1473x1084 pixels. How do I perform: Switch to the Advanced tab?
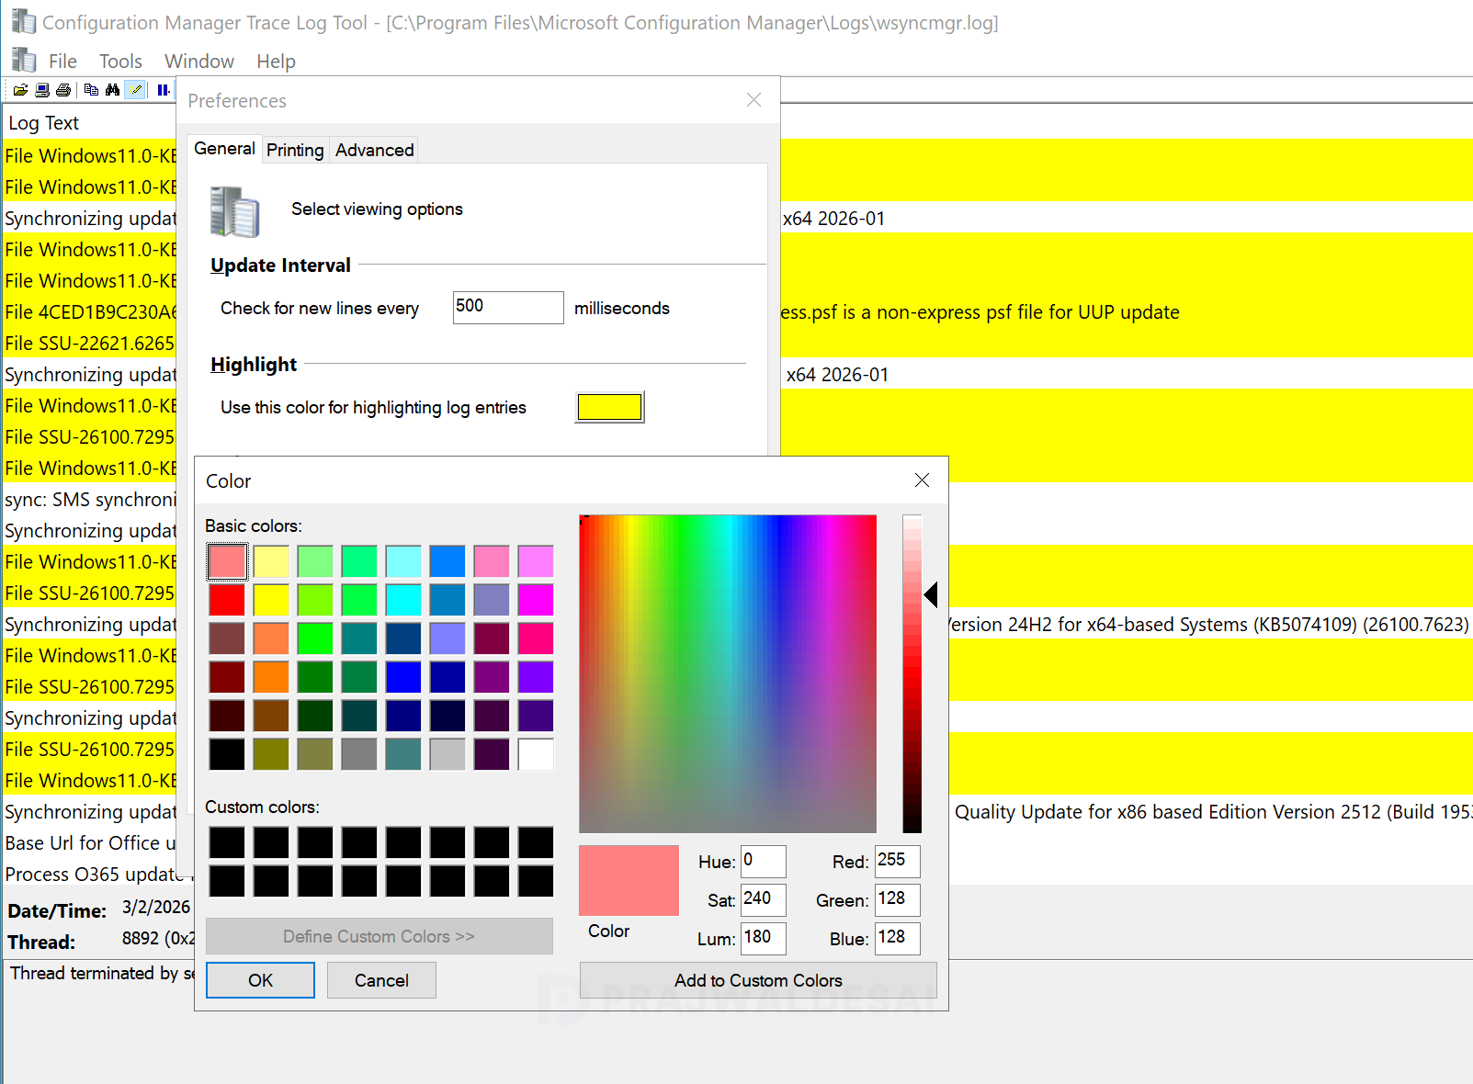point(374,150)
